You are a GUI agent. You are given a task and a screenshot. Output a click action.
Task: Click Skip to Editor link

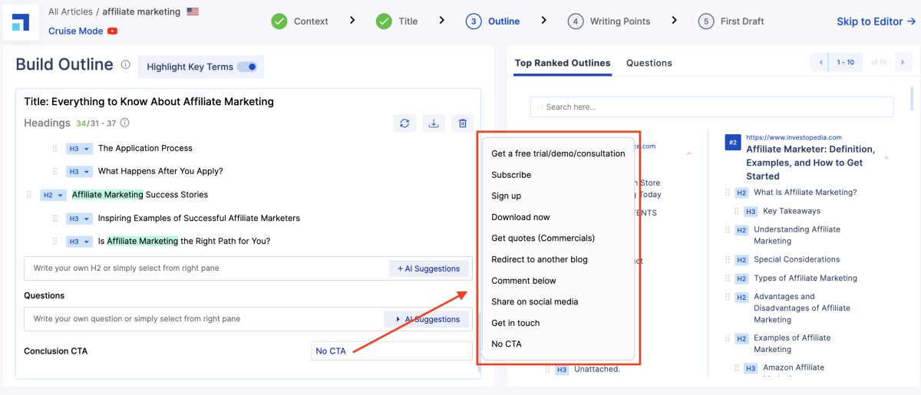[x=876, y=21]
